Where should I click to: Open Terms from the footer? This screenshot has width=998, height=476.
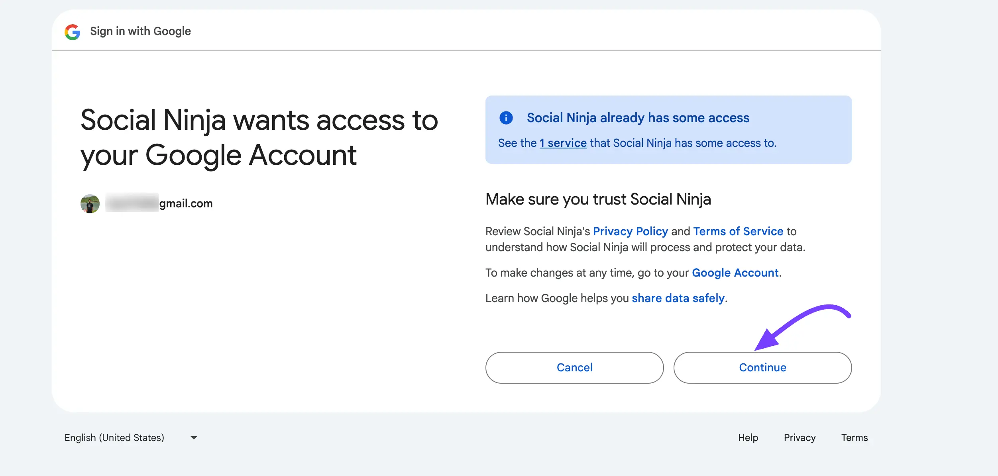click(x=854, y=437)
